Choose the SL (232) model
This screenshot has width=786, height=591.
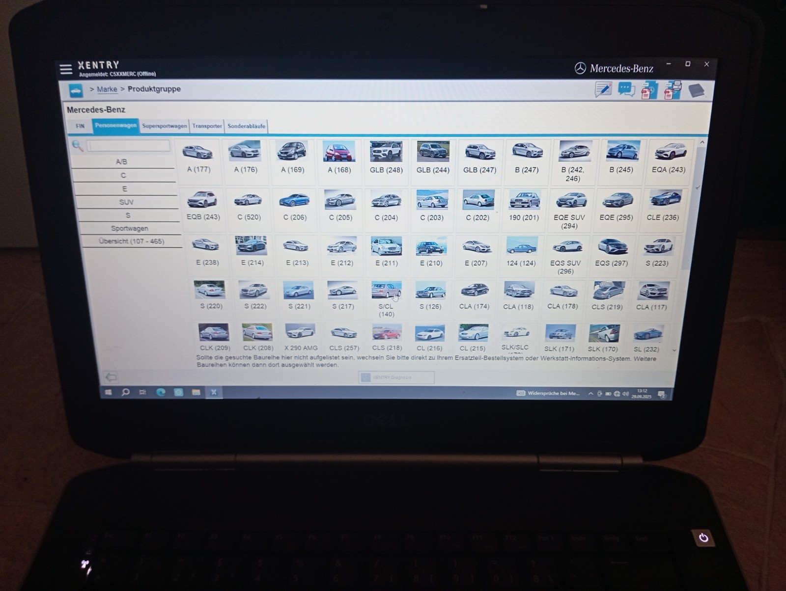click(x=646, y=338)
